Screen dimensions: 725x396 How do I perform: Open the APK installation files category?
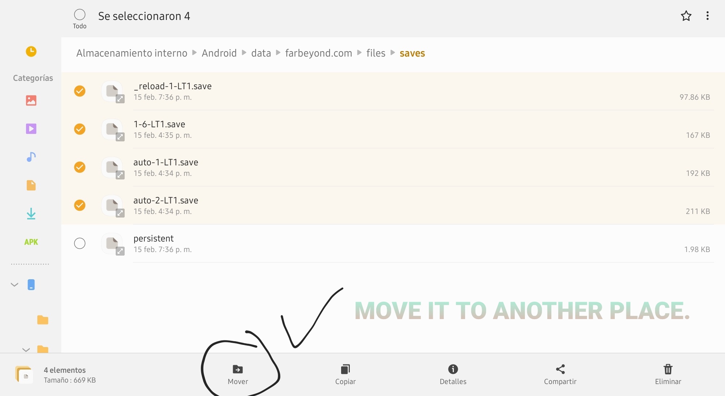[31, 242]
